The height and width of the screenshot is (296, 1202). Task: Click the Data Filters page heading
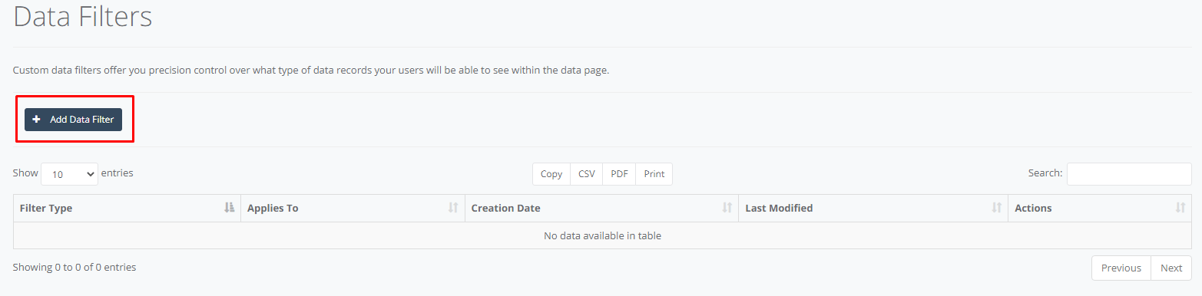(x=83, y=16)
